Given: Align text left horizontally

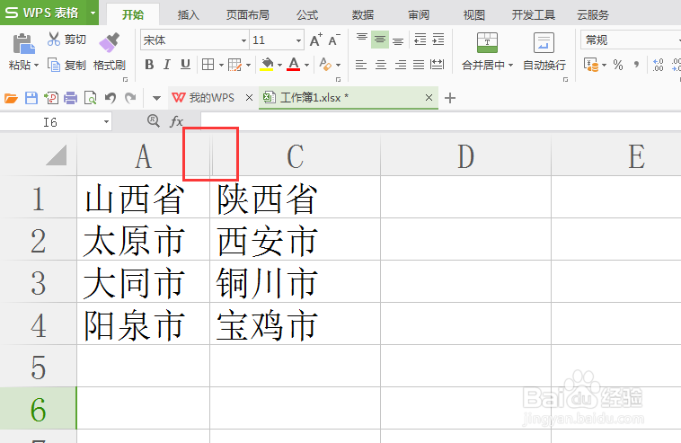Looking at the screenshot, I should coord(361,65).
